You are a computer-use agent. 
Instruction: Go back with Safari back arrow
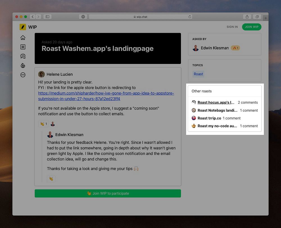[x=33, y=17]
